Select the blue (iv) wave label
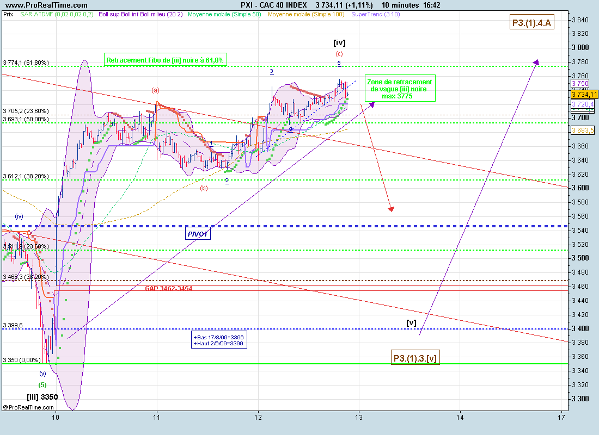The height and width of the screenshot is (435, 599). [19, 216]
